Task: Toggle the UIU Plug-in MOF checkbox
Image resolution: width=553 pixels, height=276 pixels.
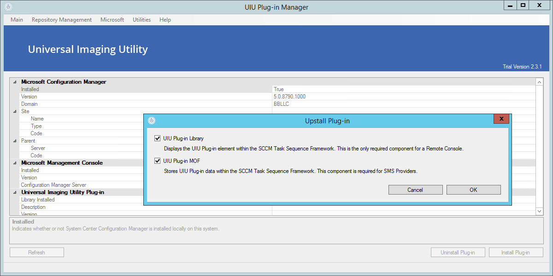Action: 158,161
